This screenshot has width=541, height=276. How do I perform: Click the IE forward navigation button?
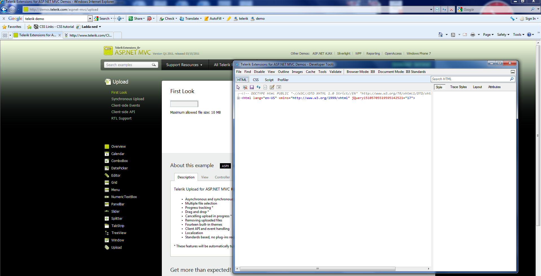pyautogui.click(x=12, y=9)
